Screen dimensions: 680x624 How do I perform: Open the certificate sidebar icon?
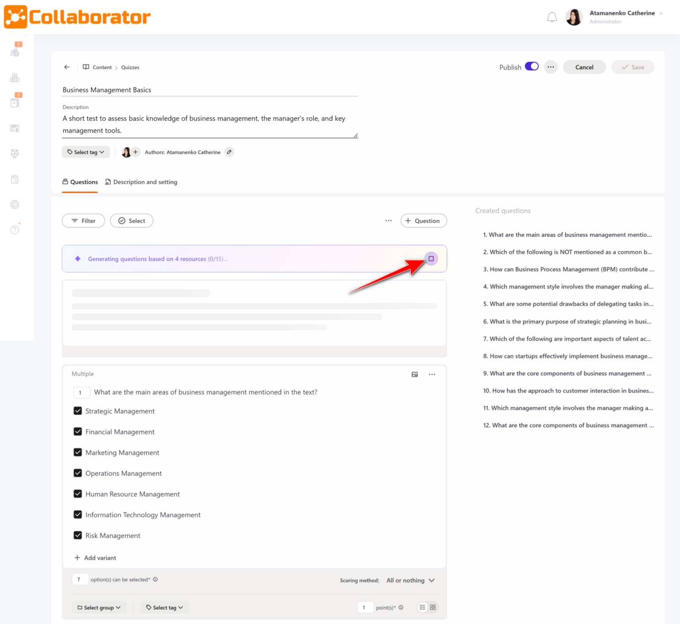point(15,128)
